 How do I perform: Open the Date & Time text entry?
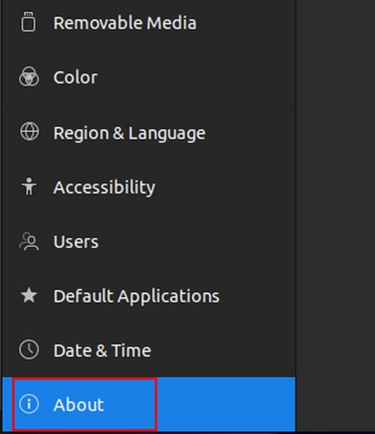tap(102, 350)
